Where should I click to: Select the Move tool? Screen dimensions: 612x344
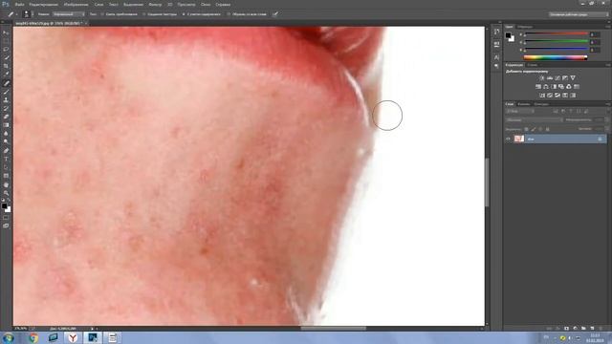6,32
